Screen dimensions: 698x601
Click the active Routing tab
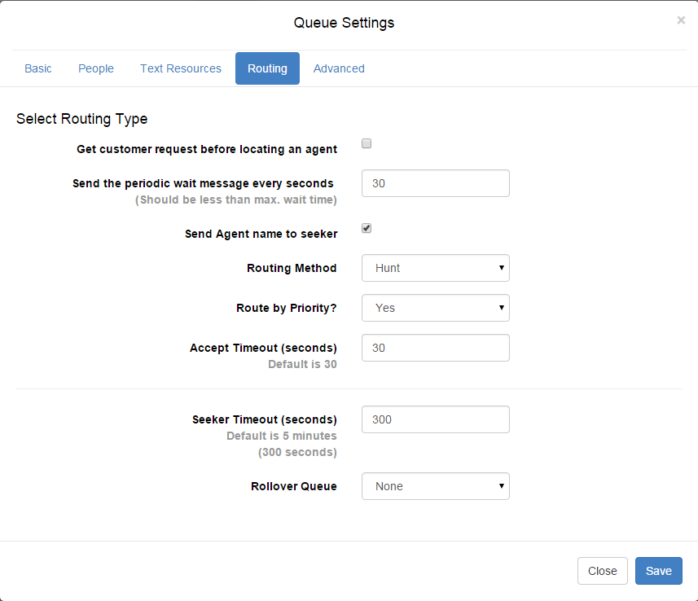[267, 68]
